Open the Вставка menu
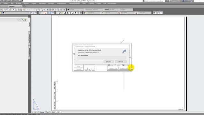 (x=18, y=4)
